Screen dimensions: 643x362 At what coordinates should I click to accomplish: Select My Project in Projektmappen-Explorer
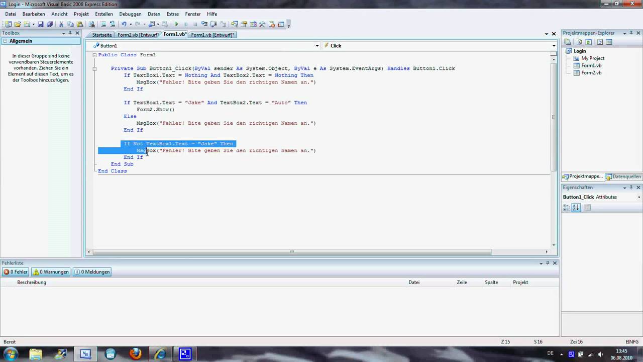pyautogui.click(x=593, y=58)
